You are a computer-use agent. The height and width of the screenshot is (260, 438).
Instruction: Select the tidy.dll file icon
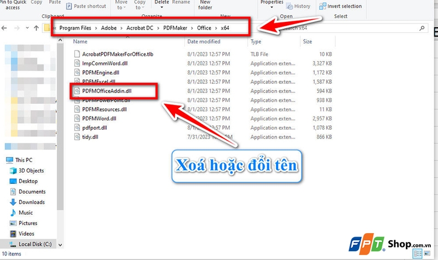tap(77, 137)
